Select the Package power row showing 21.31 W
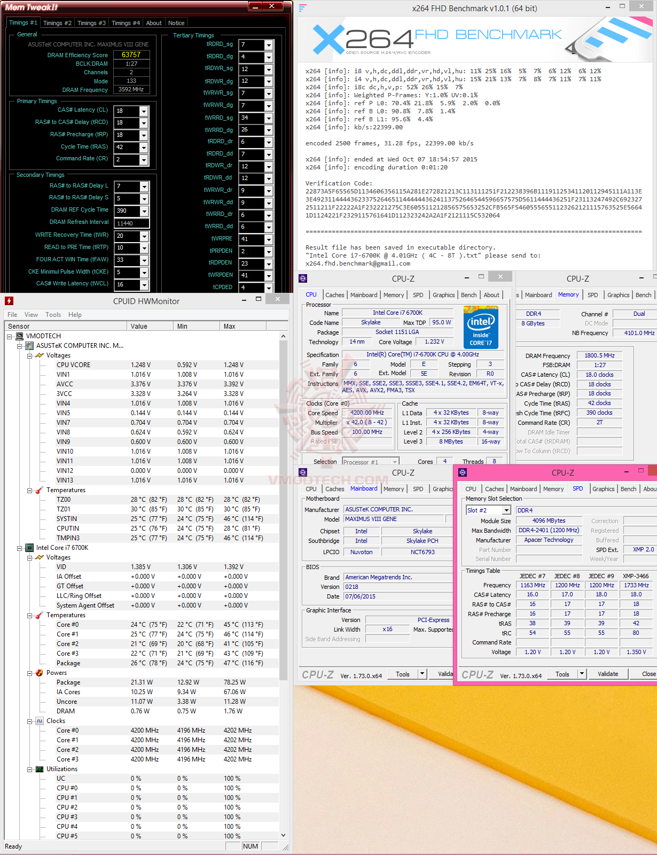This screenshot has height=855, width=657. tap(142, 682)
